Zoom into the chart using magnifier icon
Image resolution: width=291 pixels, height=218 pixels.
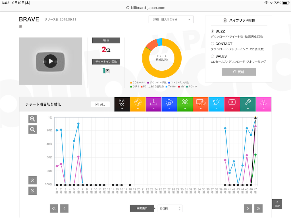tap(32, 119)
